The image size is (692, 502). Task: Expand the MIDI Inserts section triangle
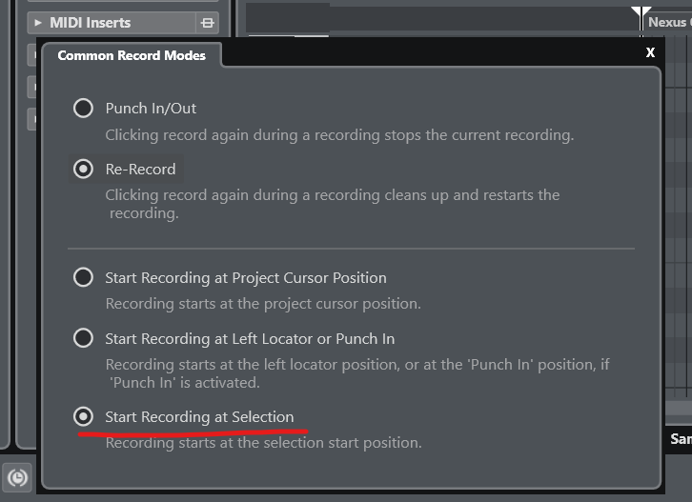coord(38,23)
